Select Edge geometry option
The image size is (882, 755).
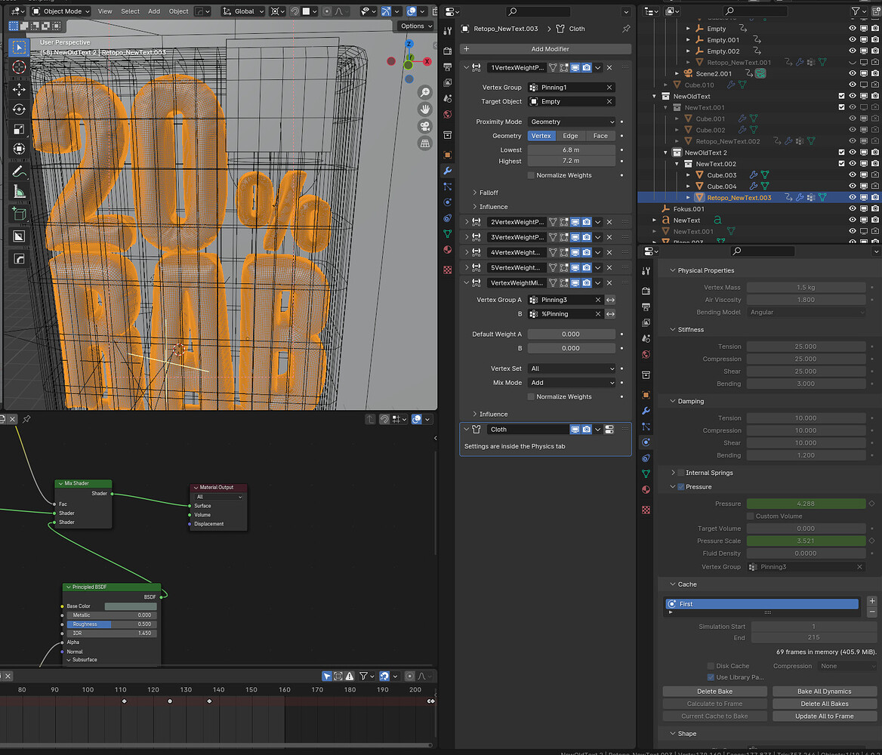click(570, 136)
